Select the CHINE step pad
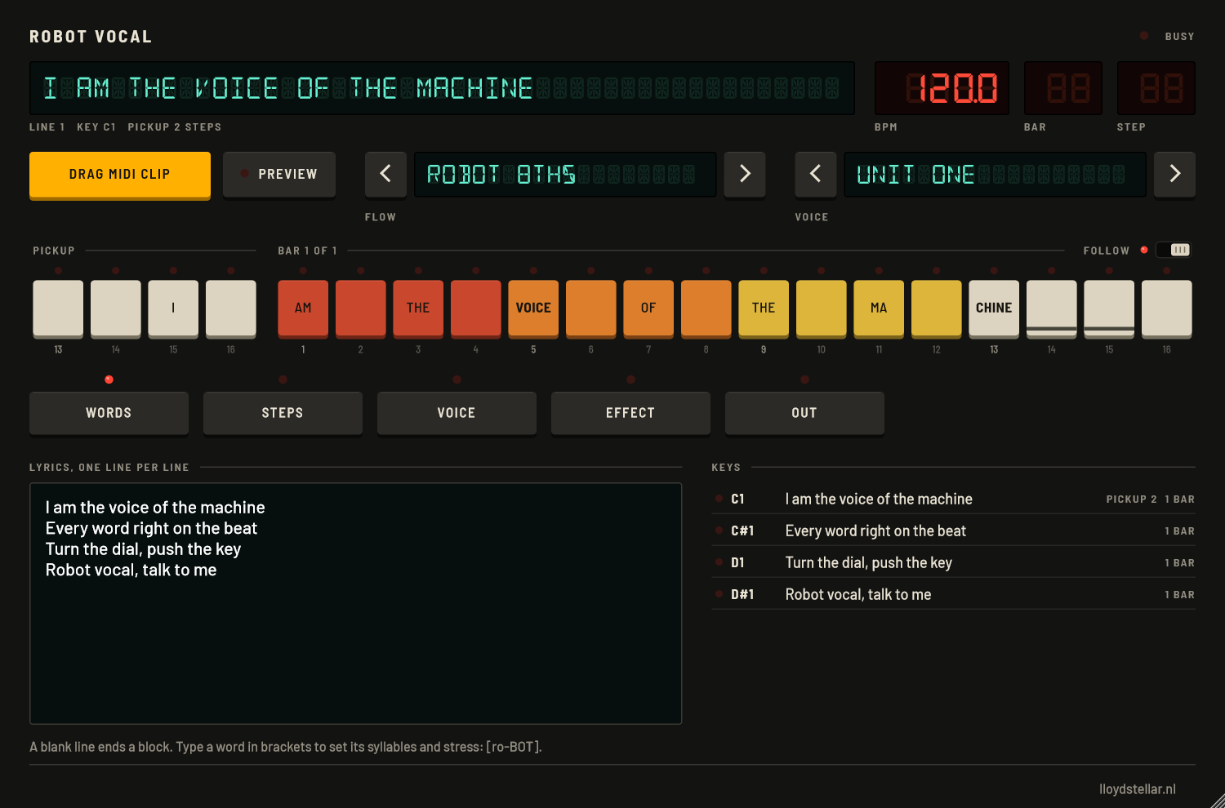 pyautogui.click(x=994, y=309)
